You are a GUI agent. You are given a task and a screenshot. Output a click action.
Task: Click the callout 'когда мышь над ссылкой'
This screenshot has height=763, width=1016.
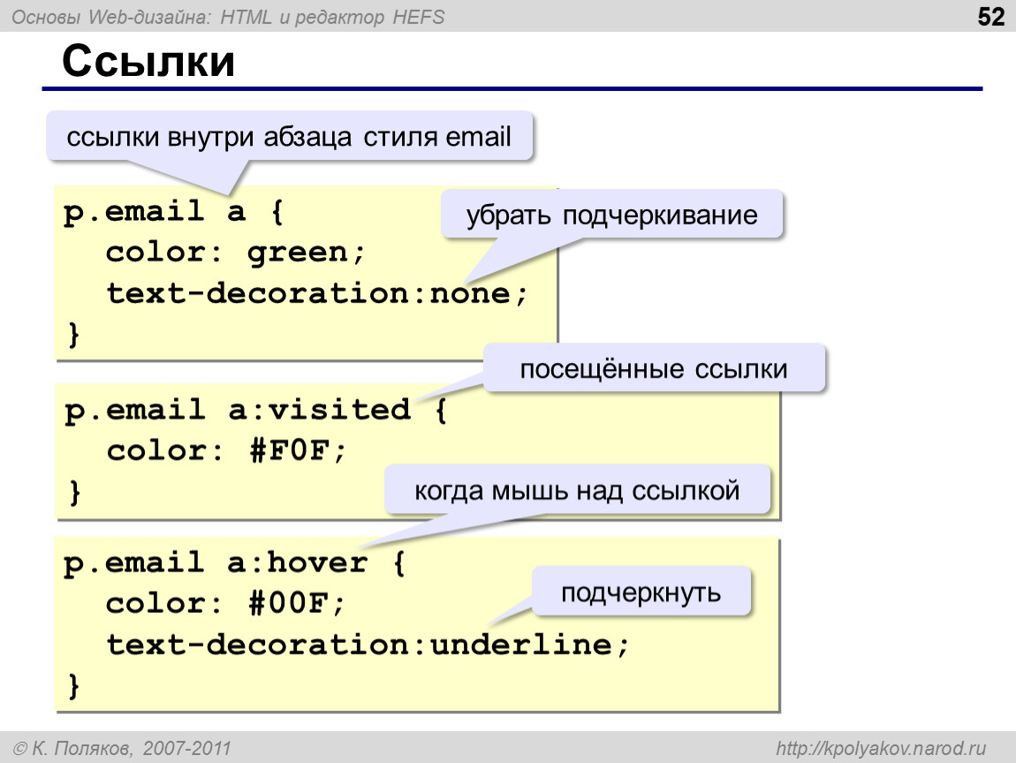pyautogui.click(x=577, y=490)
